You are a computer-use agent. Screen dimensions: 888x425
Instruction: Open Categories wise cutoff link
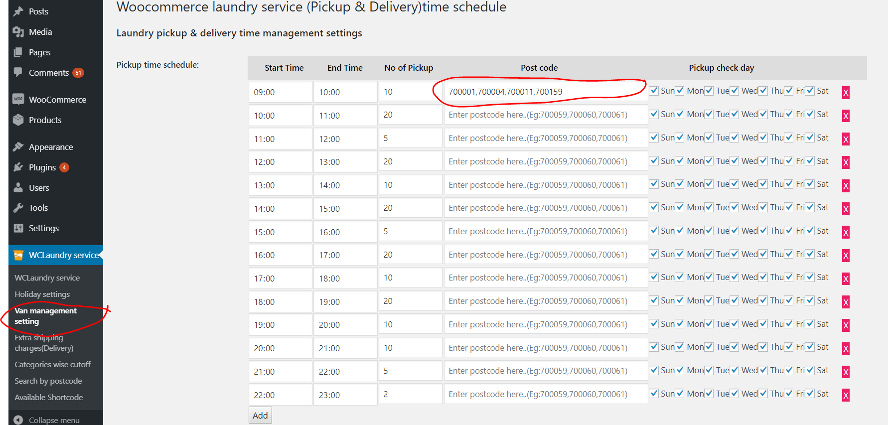[52, 364]
